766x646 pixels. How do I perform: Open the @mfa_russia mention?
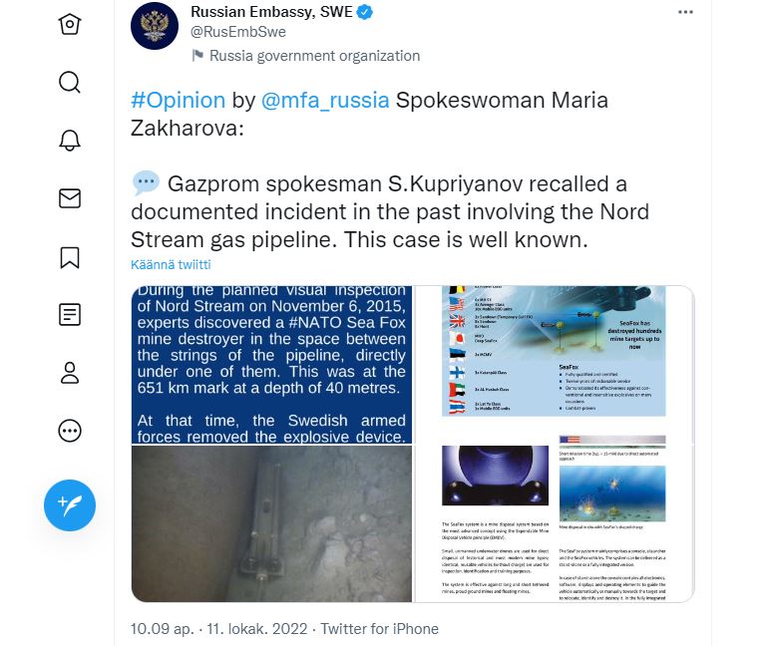pyautogui.click(x=325, y=100)
